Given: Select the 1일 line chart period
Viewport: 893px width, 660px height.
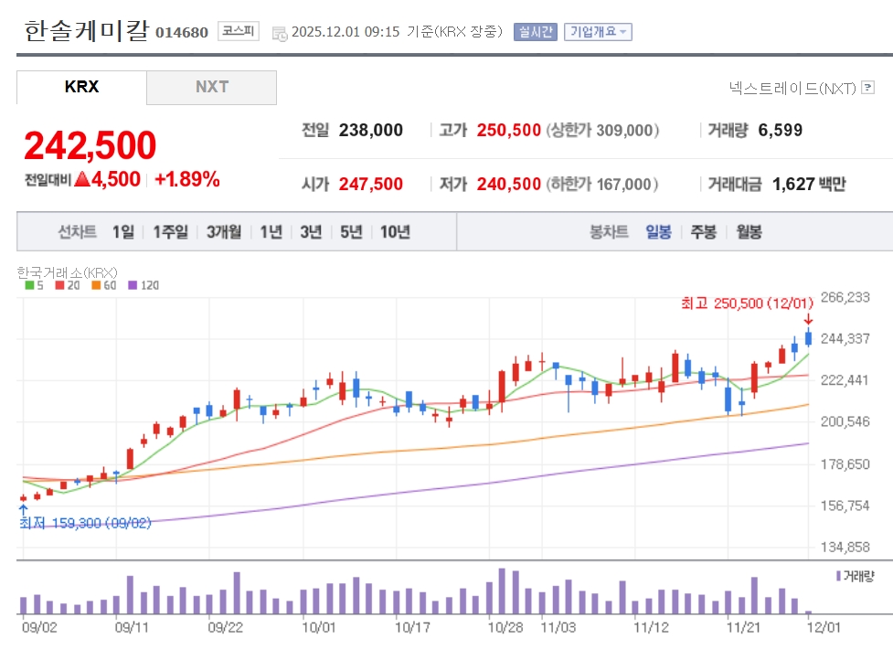Looking at the screenshot, I should tap(123, 232).
